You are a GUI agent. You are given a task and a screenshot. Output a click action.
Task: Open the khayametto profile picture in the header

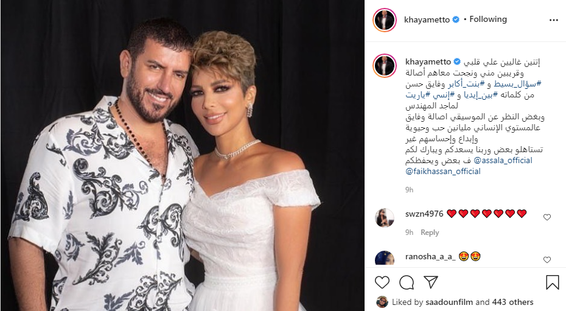385,20
